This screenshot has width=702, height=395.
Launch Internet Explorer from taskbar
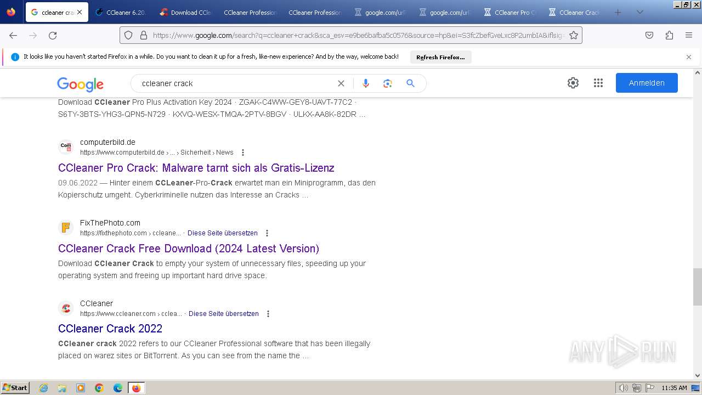point(44,388)
